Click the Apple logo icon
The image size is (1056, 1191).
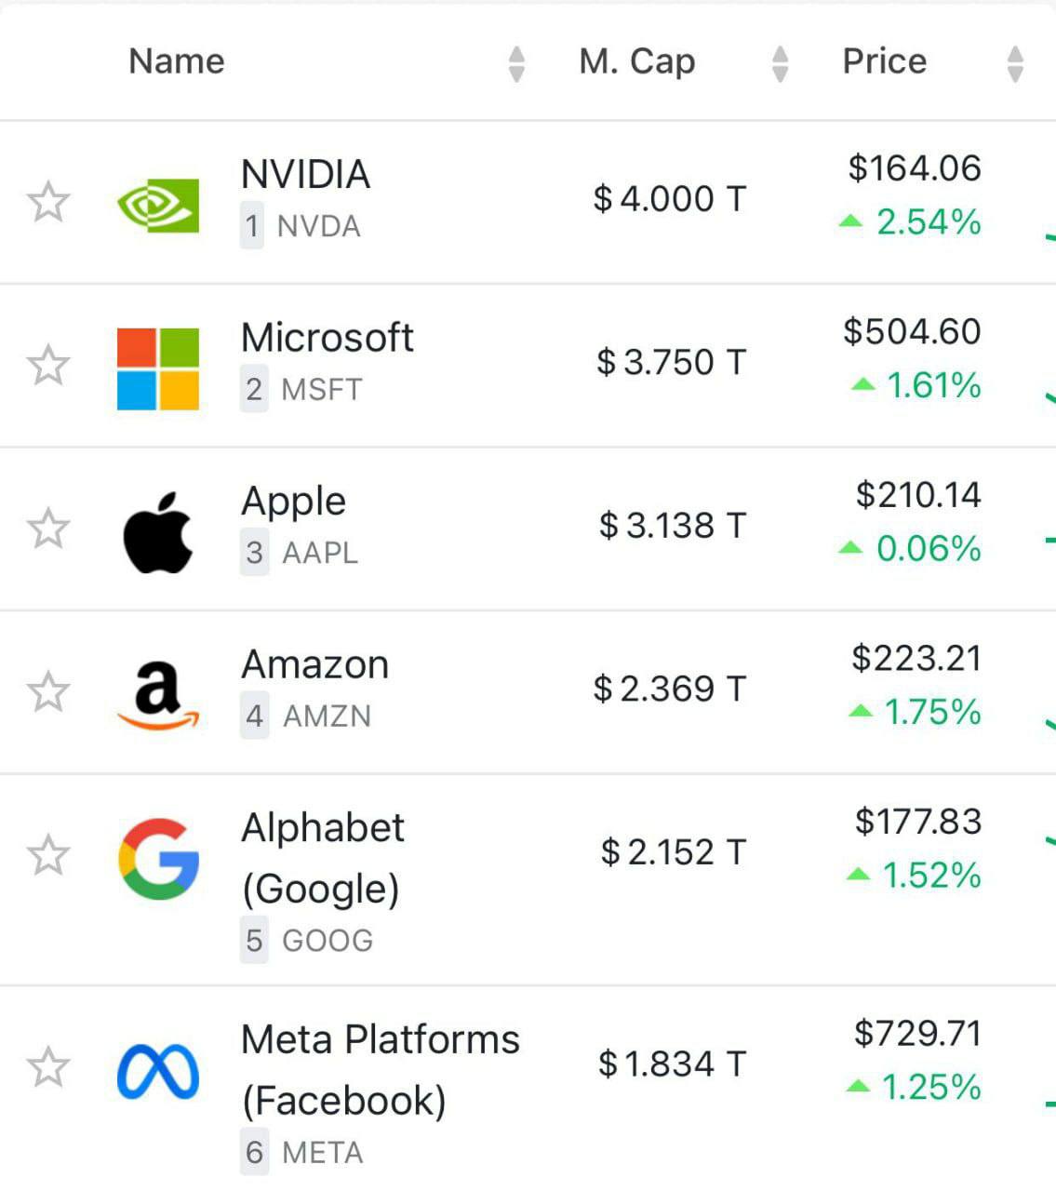click(x=158, y=531)
